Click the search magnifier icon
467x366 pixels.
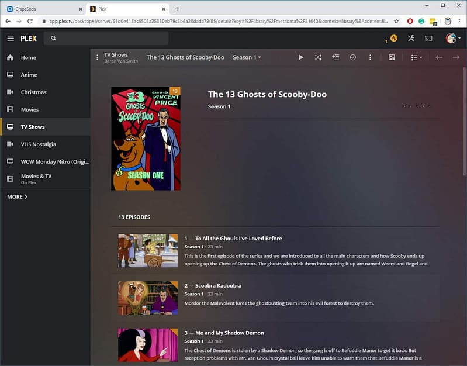pyautogui.click(x=54, y=38)
